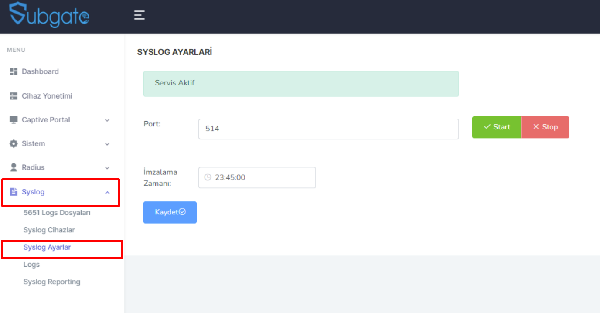Open the Syslog Cihazlar submenu item

click(49, 230)
